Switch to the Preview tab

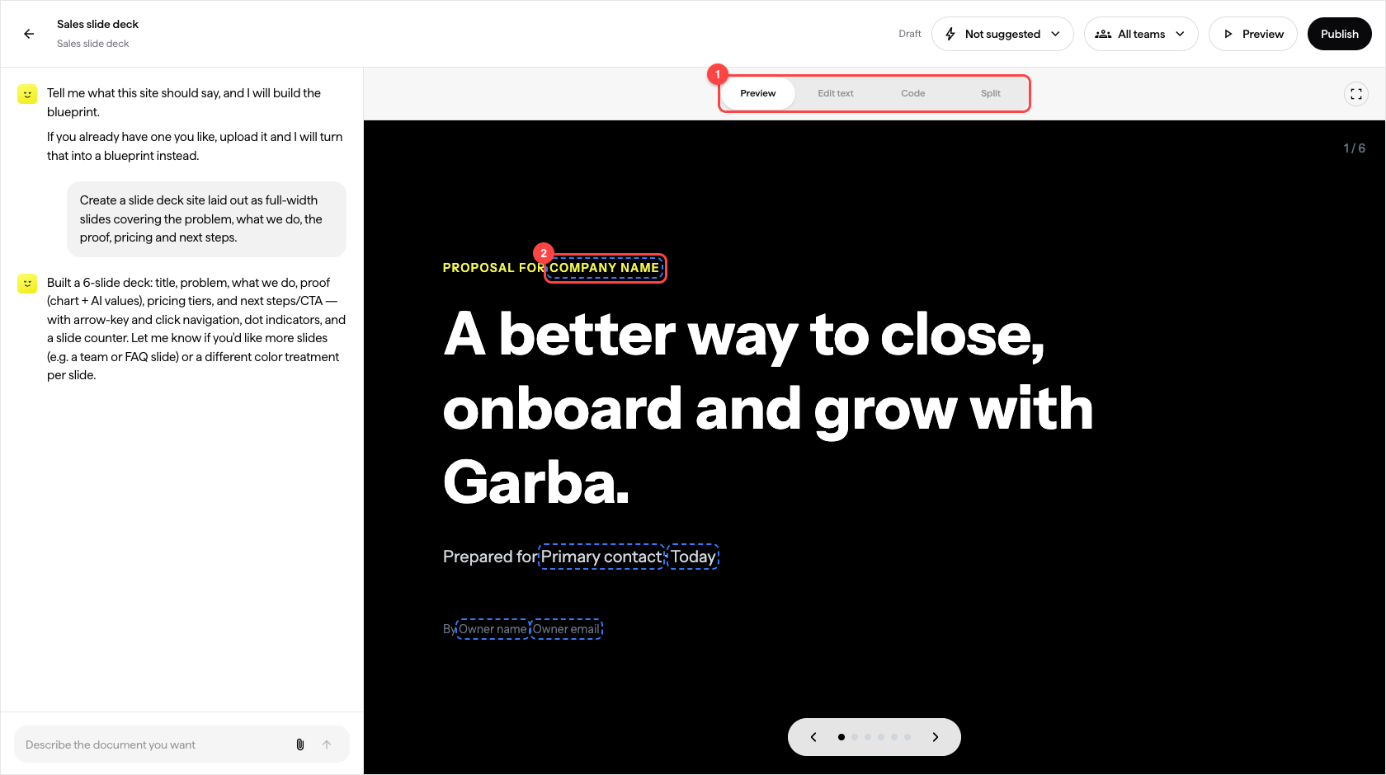click(757, 93)
